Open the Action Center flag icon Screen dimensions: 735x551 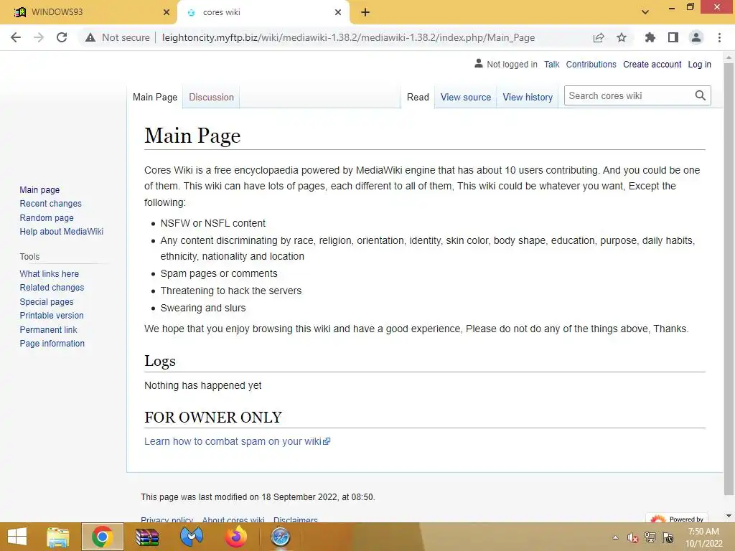tap(668, 537)
